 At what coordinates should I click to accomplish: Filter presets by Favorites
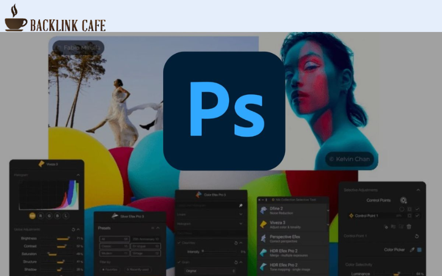point(109,269)
